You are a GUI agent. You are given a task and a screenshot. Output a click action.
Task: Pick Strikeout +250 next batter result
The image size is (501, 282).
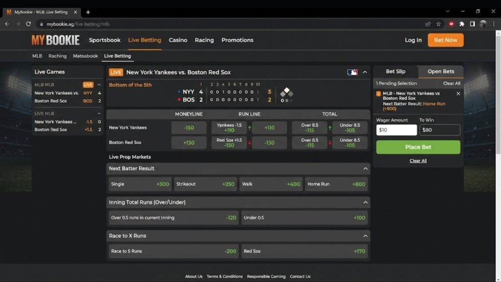tap(205, 184)
